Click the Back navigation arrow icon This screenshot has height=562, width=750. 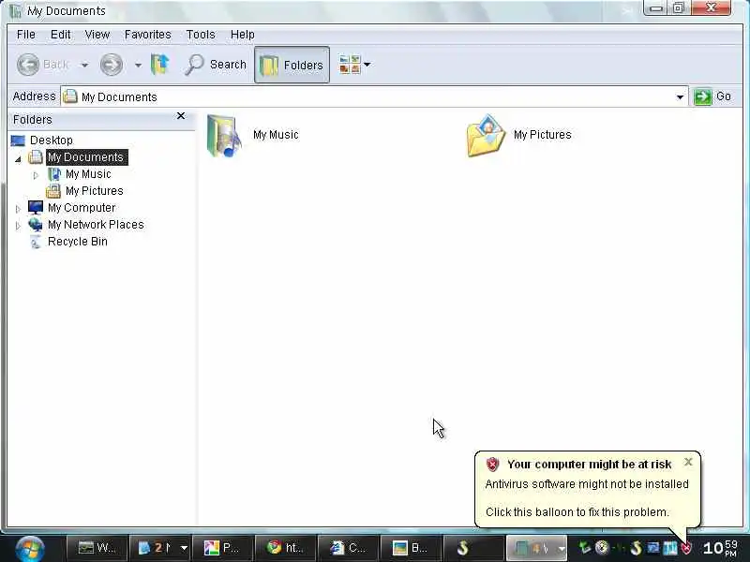click(x=28, y=65)
